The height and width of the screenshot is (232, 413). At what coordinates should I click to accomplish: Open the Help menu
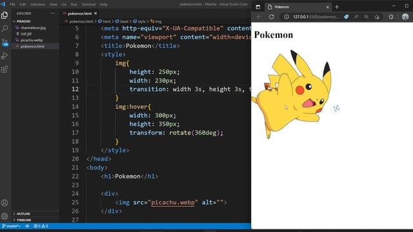pos(103,5)
